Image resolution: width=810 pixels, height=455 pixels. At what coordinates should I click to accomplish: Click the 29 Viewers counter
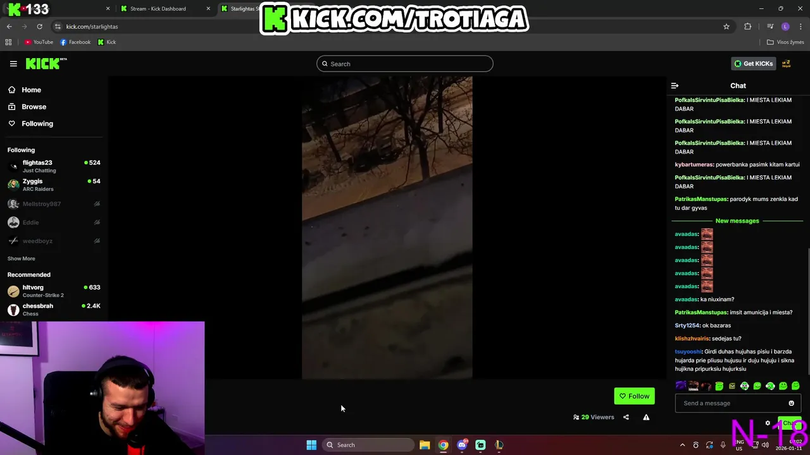click(594, 417)
